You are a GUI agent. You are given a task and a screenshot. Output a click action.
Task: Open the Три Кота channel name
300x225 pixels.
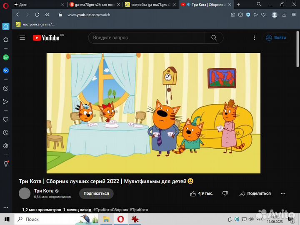point(44,191)
